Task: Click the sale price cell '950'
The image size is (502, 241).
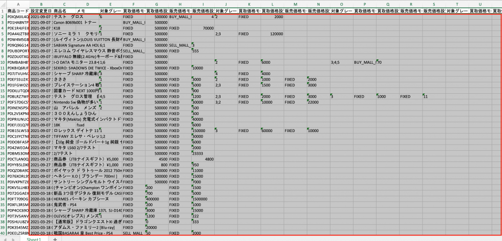Action: (x=203, y=165)
